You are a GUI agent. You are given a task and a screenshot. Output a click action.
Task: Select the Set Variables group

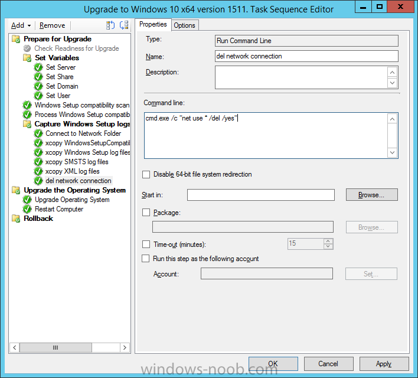[x=57, y=58]
